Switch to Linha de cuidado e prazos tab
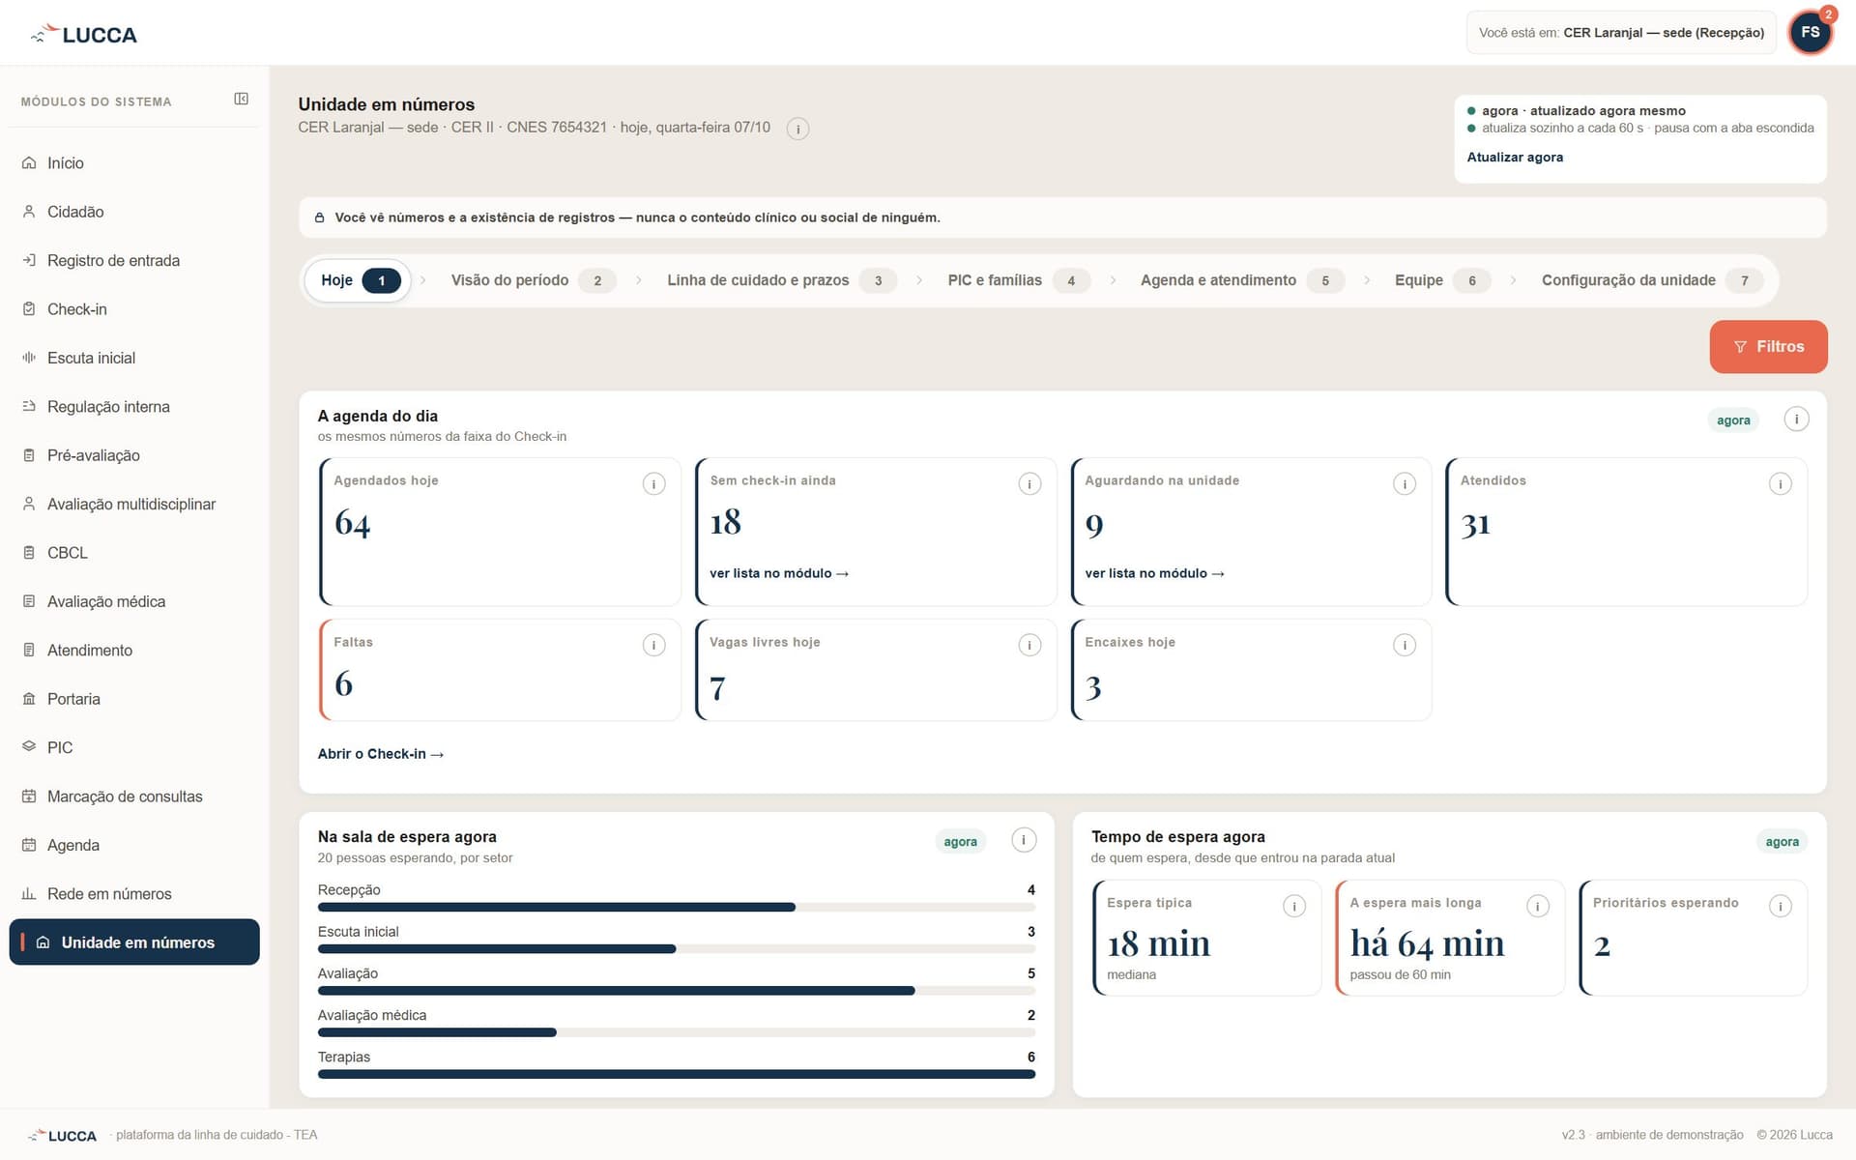 point(781,280)
